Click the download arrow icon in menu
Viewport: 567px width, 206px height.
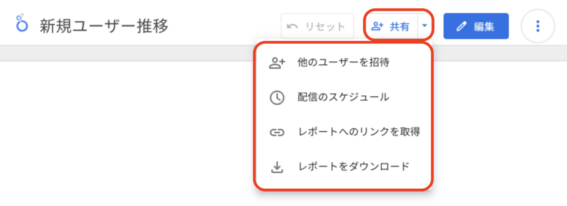(277, 167)
